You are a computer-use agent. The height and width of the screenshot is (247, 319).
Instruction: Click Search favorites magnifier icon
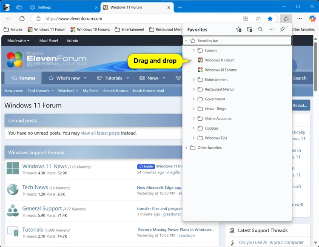[260, 29]
